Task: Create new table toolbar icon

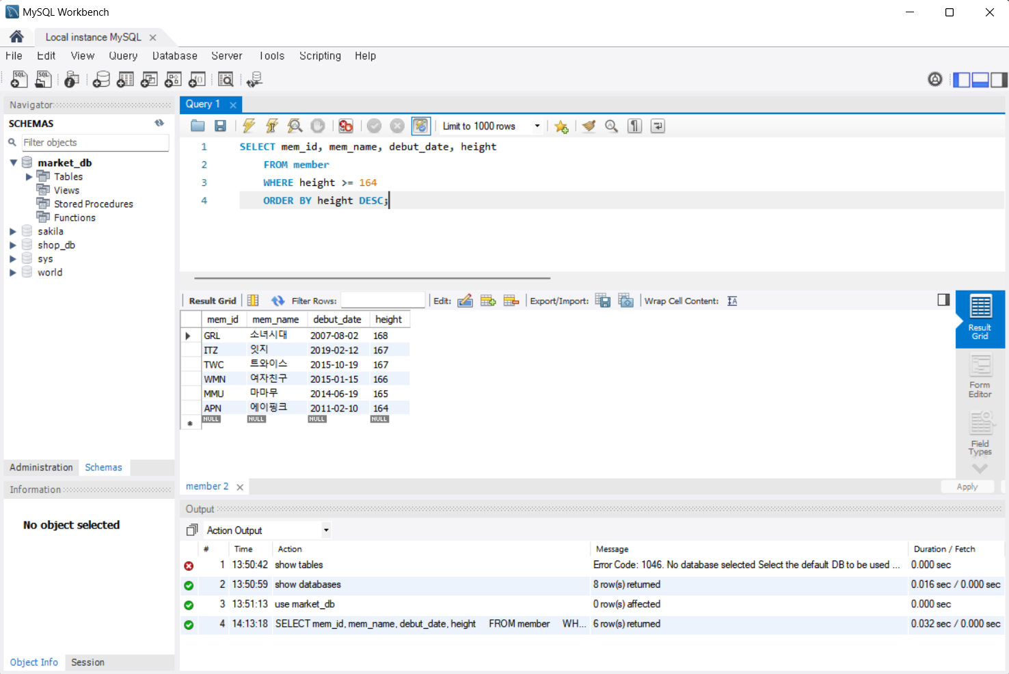Action: [x=125, y=79]
